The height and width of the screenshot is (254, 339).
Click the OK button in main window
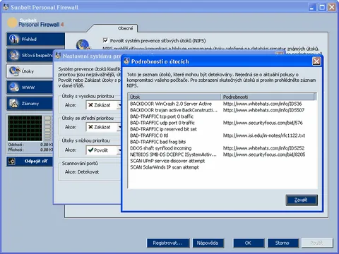(249, 243)
